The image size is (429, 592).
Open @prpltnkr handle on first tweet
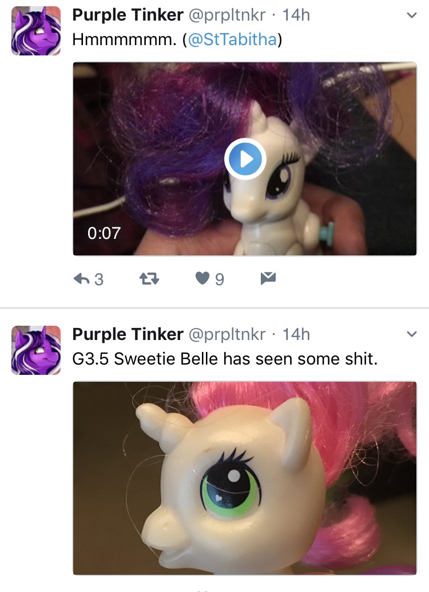(227, 15)
